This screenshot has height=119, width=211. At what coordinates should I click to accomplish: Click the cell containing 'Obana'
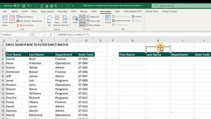click(42, 102)
